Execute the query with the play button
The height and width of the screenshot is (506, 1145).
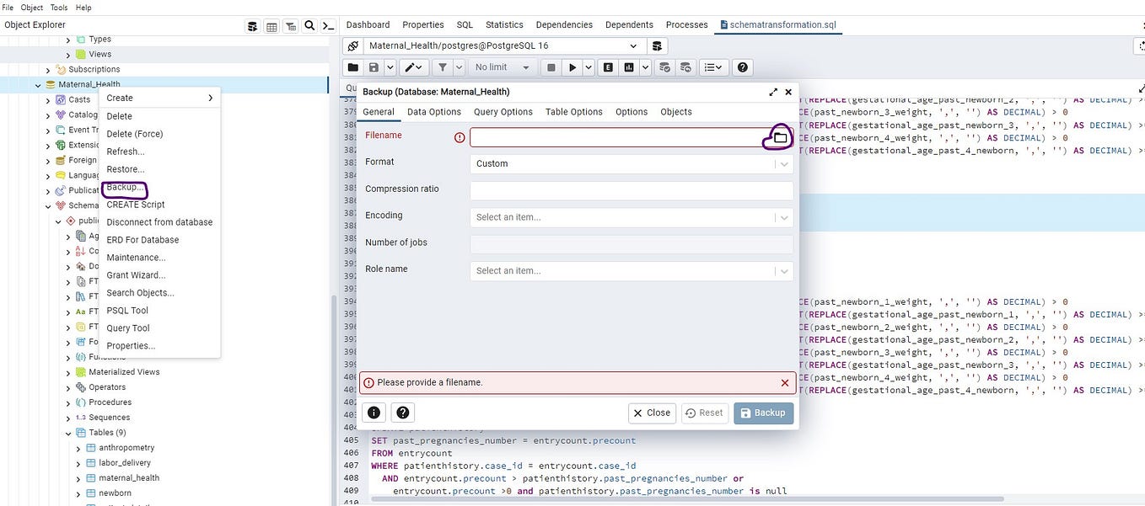pyautogui.click(x=572, y=67)
